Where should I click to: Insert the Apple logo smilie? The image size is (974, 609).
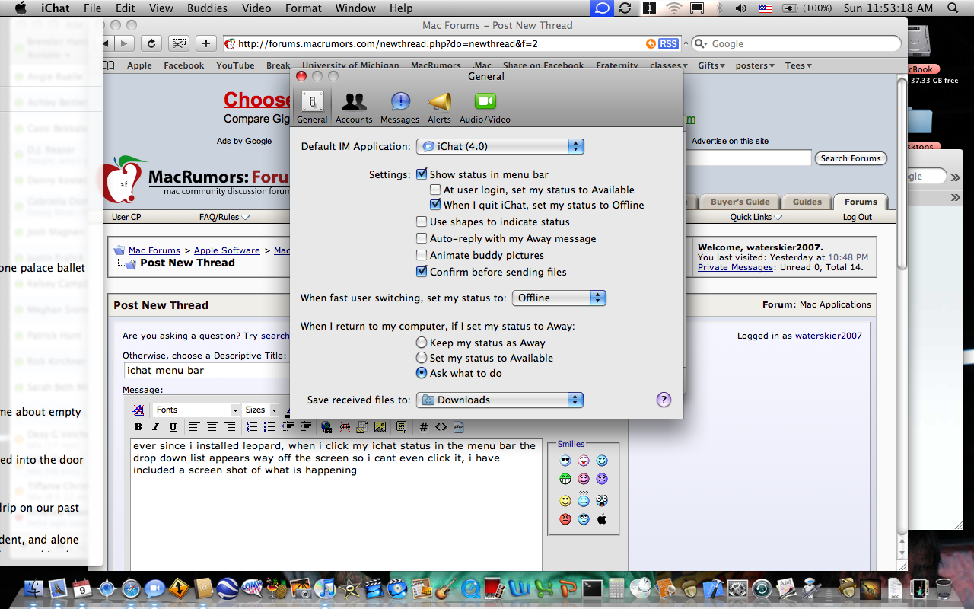click(x=602, y=519)
